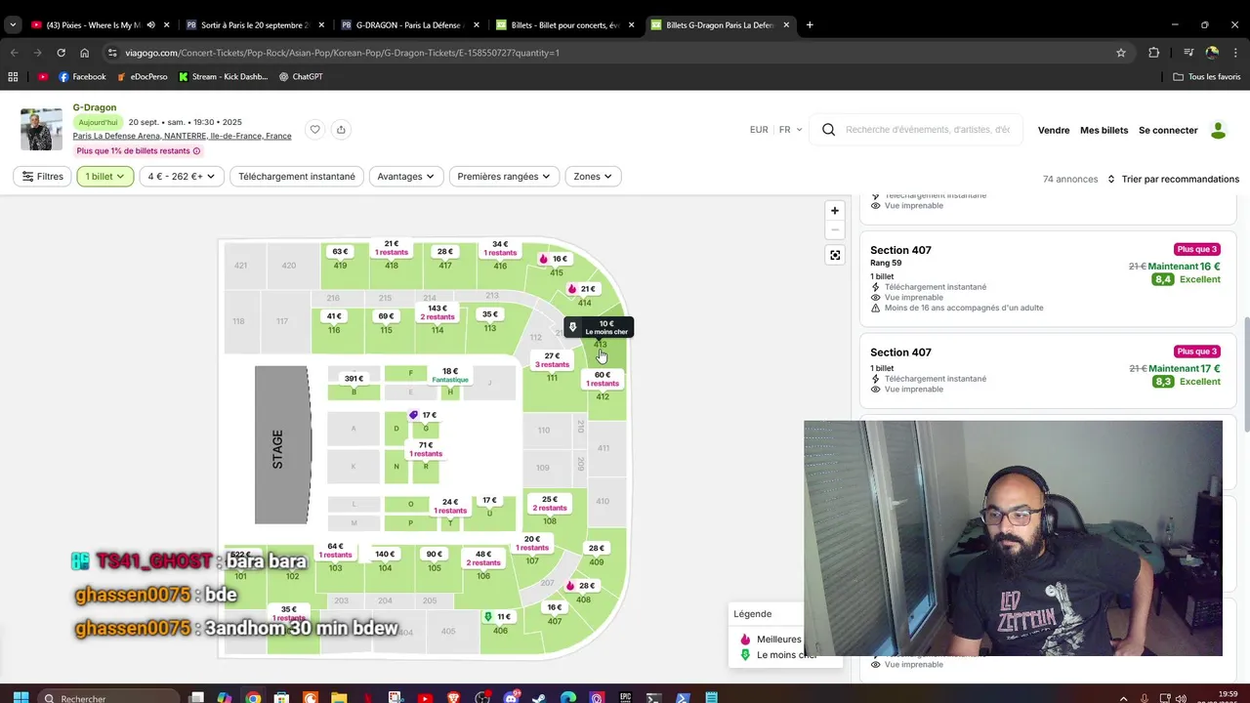This screenshot has height=703, width=1250.
Task: Open Premières rangées dropdown
Action: point(503,177)
